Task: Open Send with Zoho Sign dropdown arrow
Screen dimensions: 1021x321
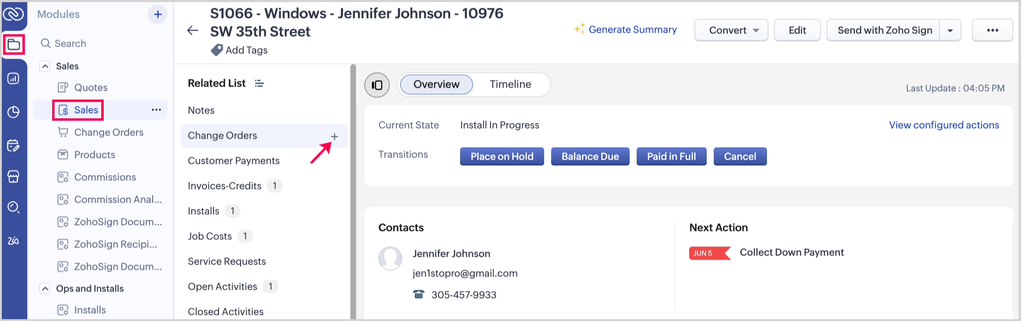Action: [950, 30]
